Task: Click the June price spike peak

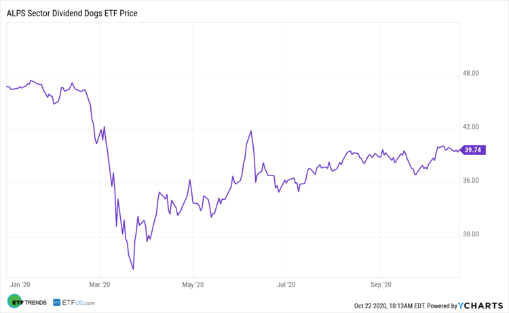Action: 251,131
